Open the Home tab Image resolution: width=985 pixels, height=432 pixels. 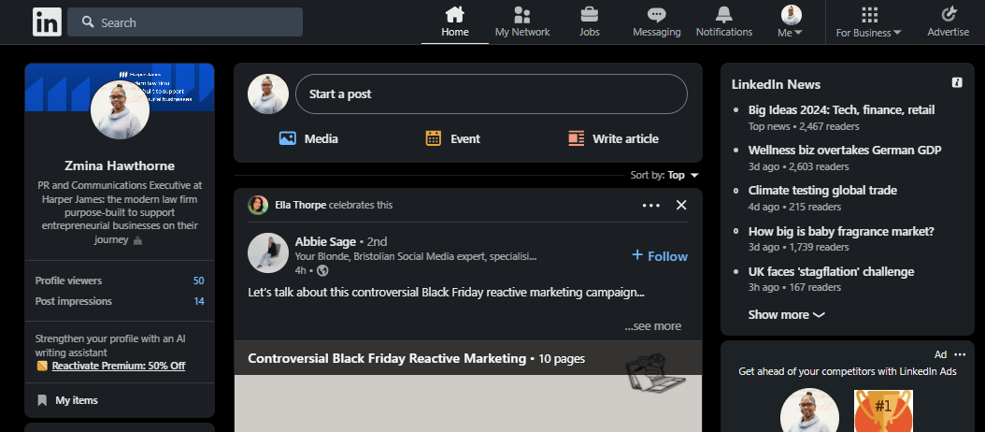[x=455, y=22]
